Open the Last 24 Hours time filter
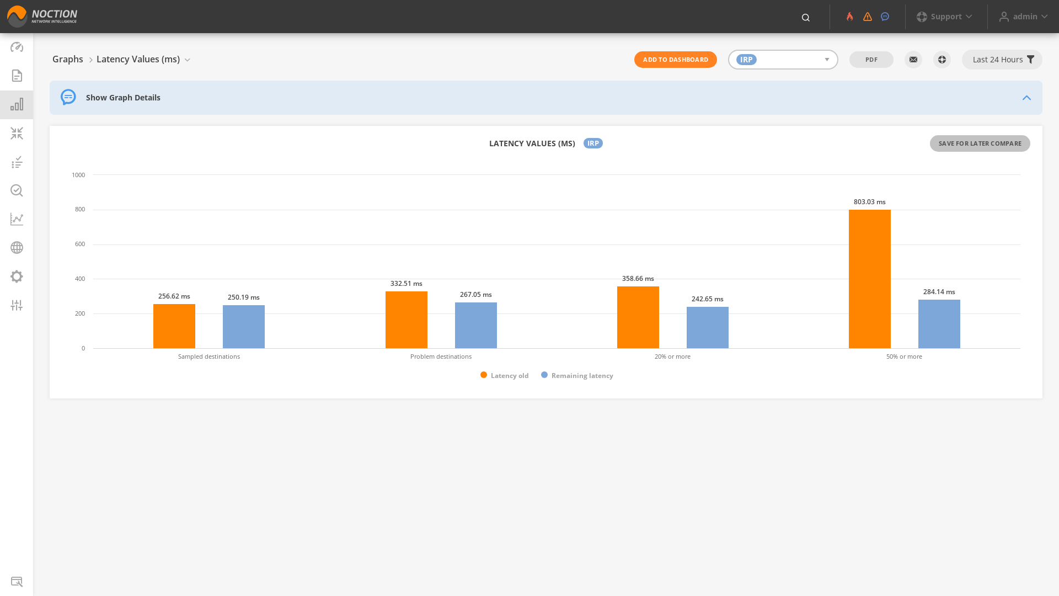 (1002, 60)
